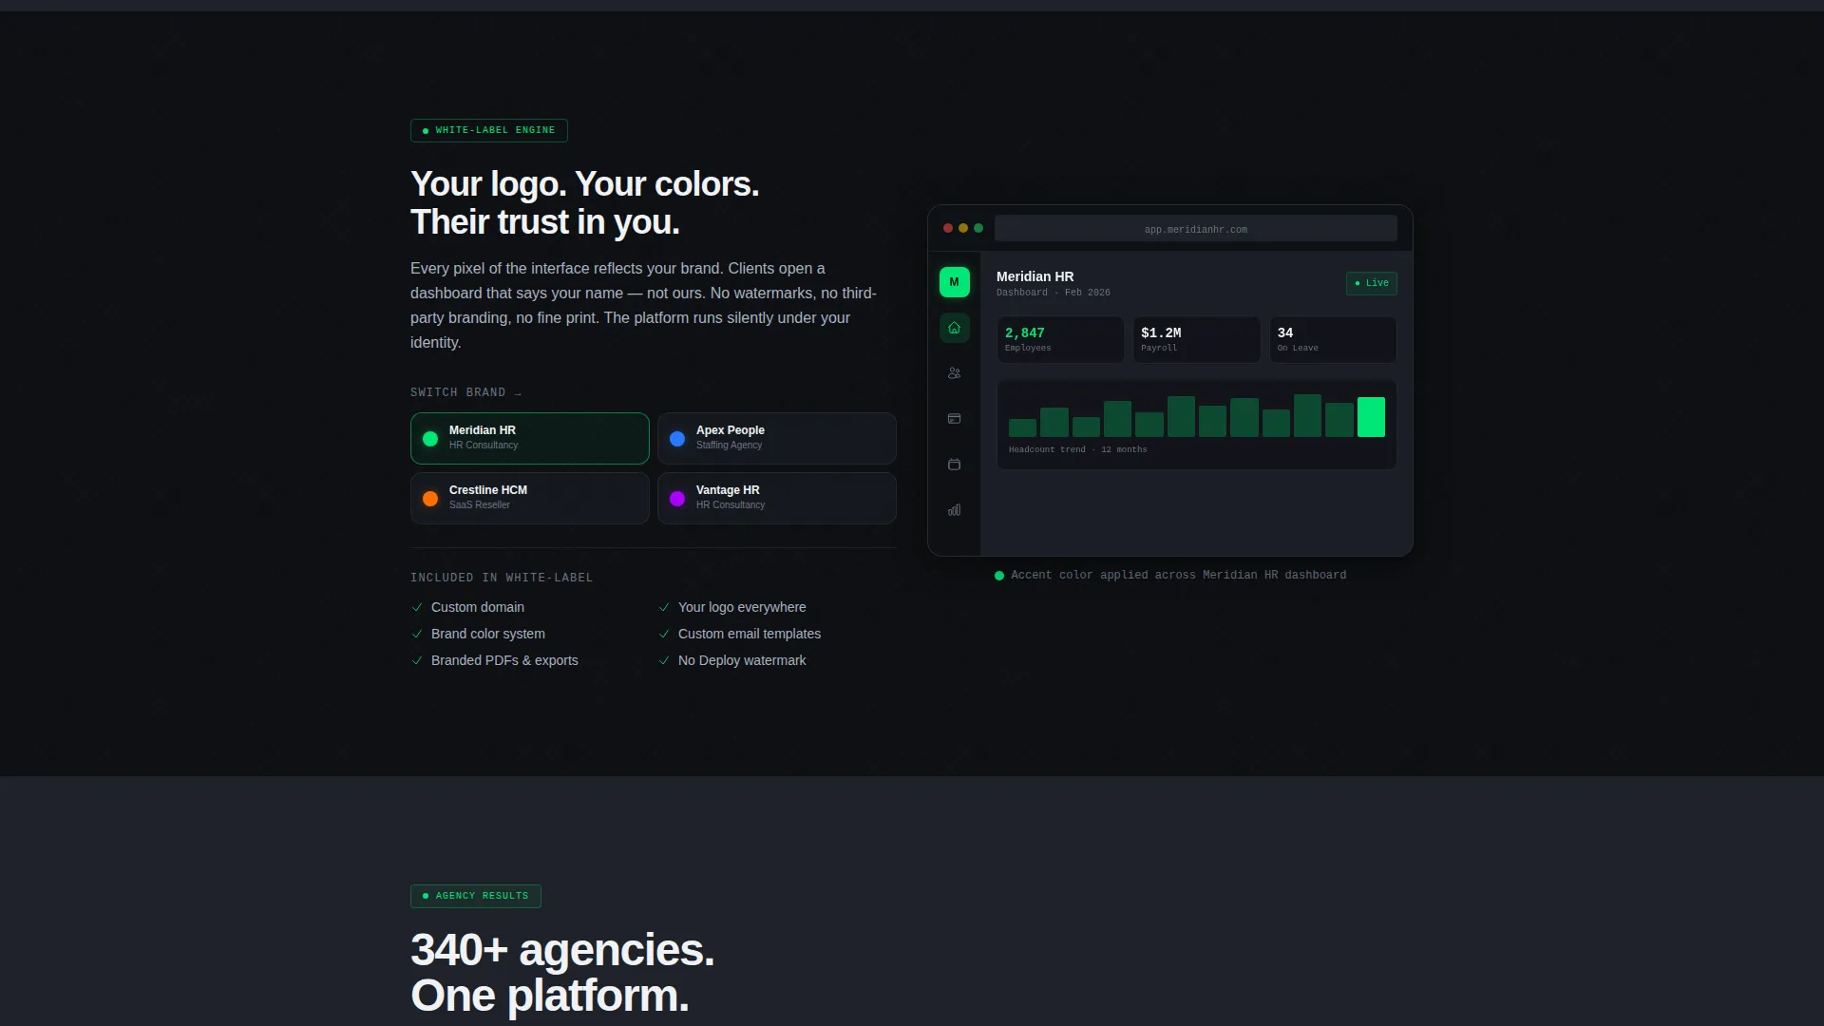Open the calendar icon in mock sidebar
Screen dimensions: 1824x1026
tap(954, 465)
